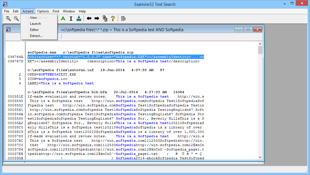The image size is (310, 175).
Task: Click the Examine32 application title bar icon
Action: (5, 4)
